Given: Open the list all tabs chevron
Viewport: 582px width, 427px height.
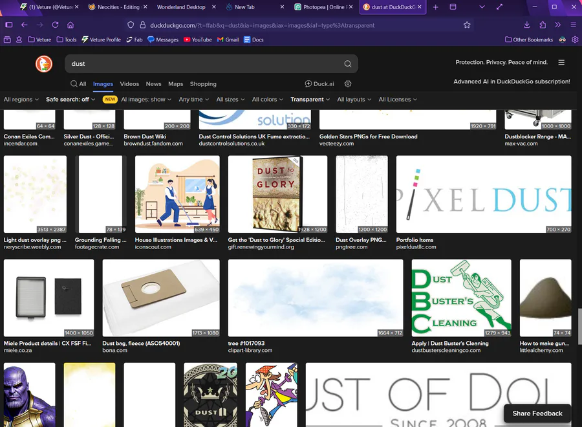Looking at the screenshot, I should pyautogui.click(x=482, y=7).
